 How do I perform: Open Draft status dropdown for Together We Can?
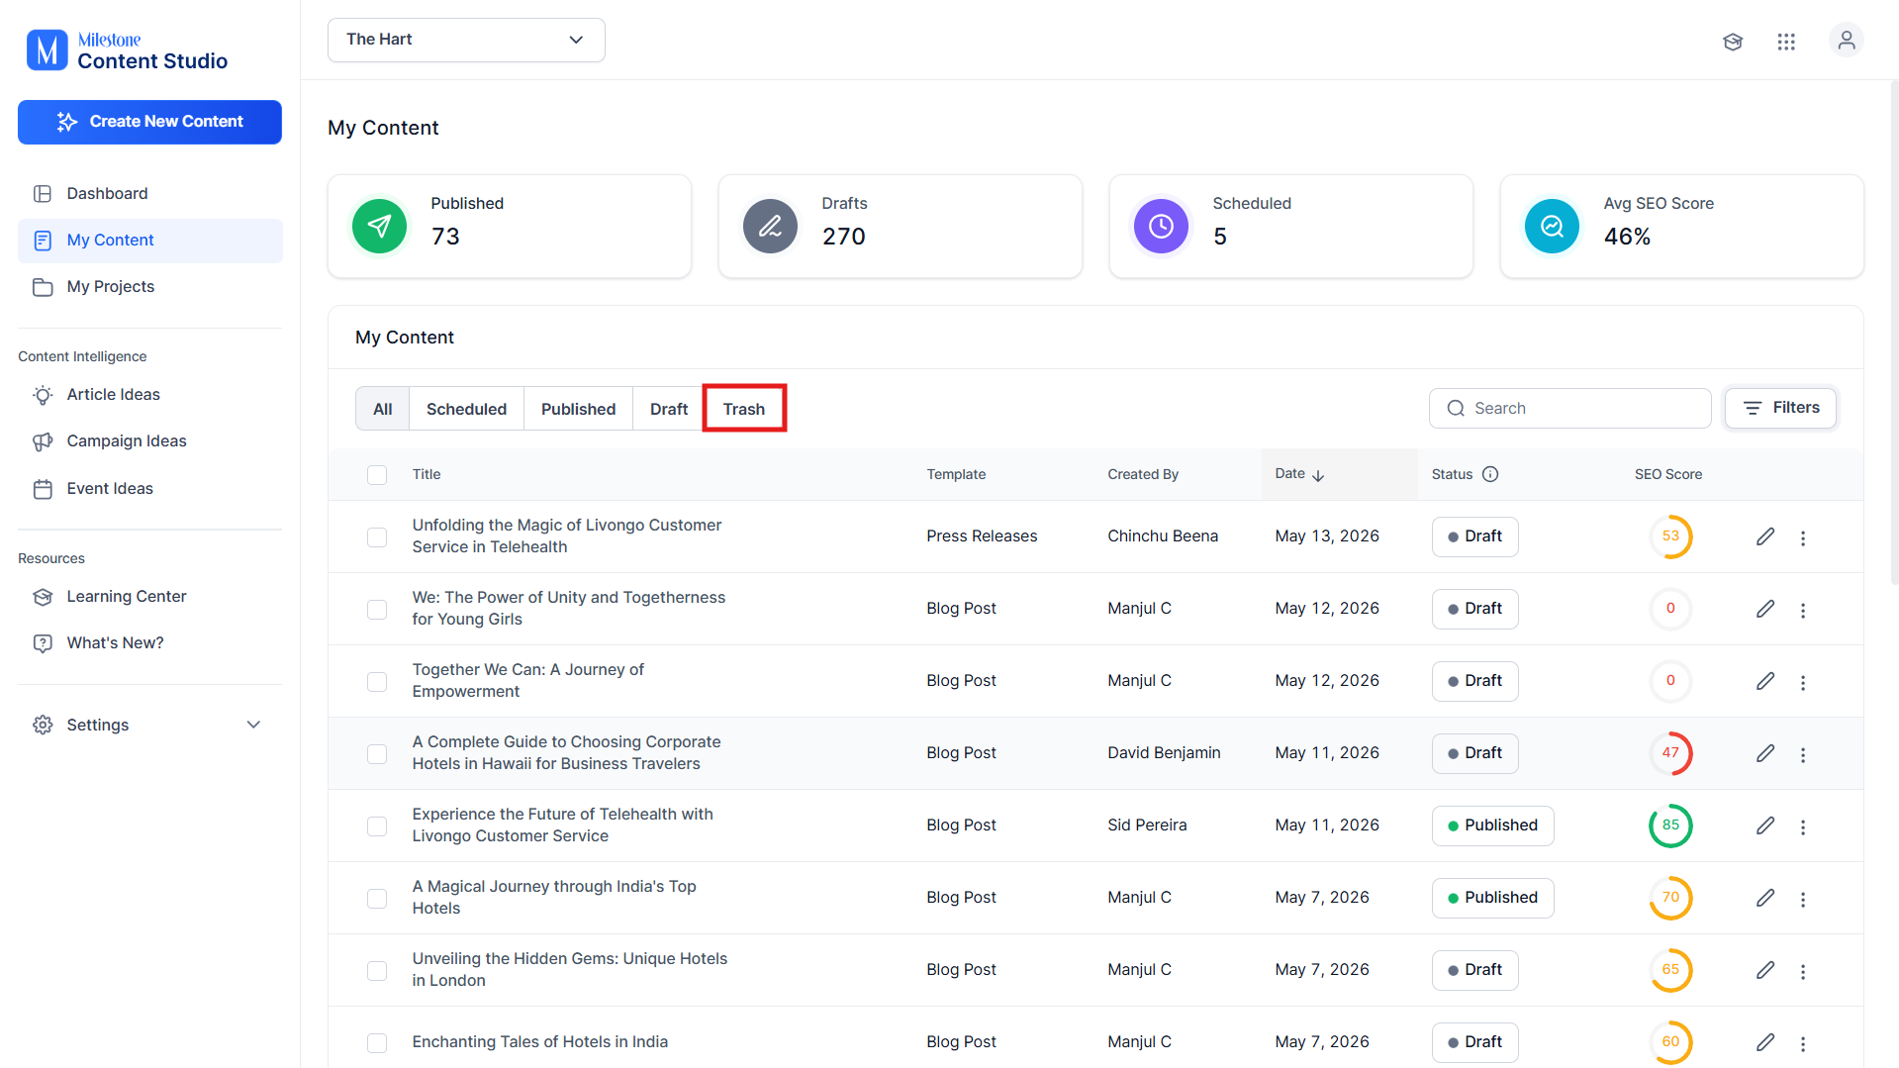[1474, 681]
